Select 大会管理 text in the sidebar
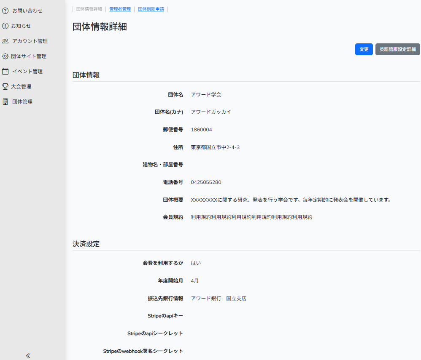Viewport: 421px width, 360px height. 21,86
